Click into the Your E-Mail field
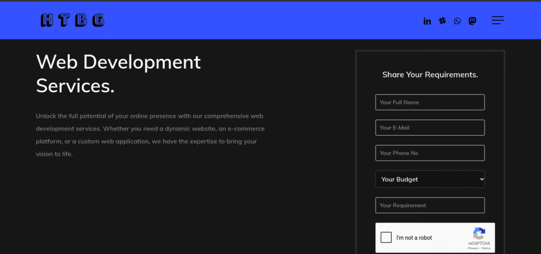541x254 pixels. [x=430, y=128]
